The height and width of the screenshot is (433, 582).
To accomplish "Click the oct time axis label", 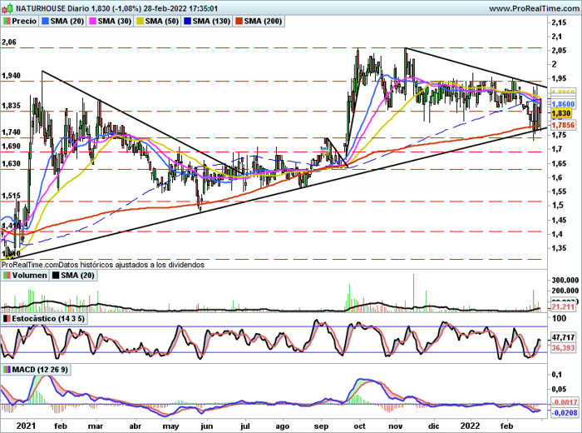I will pyautogui.click(x=359, y=426).
